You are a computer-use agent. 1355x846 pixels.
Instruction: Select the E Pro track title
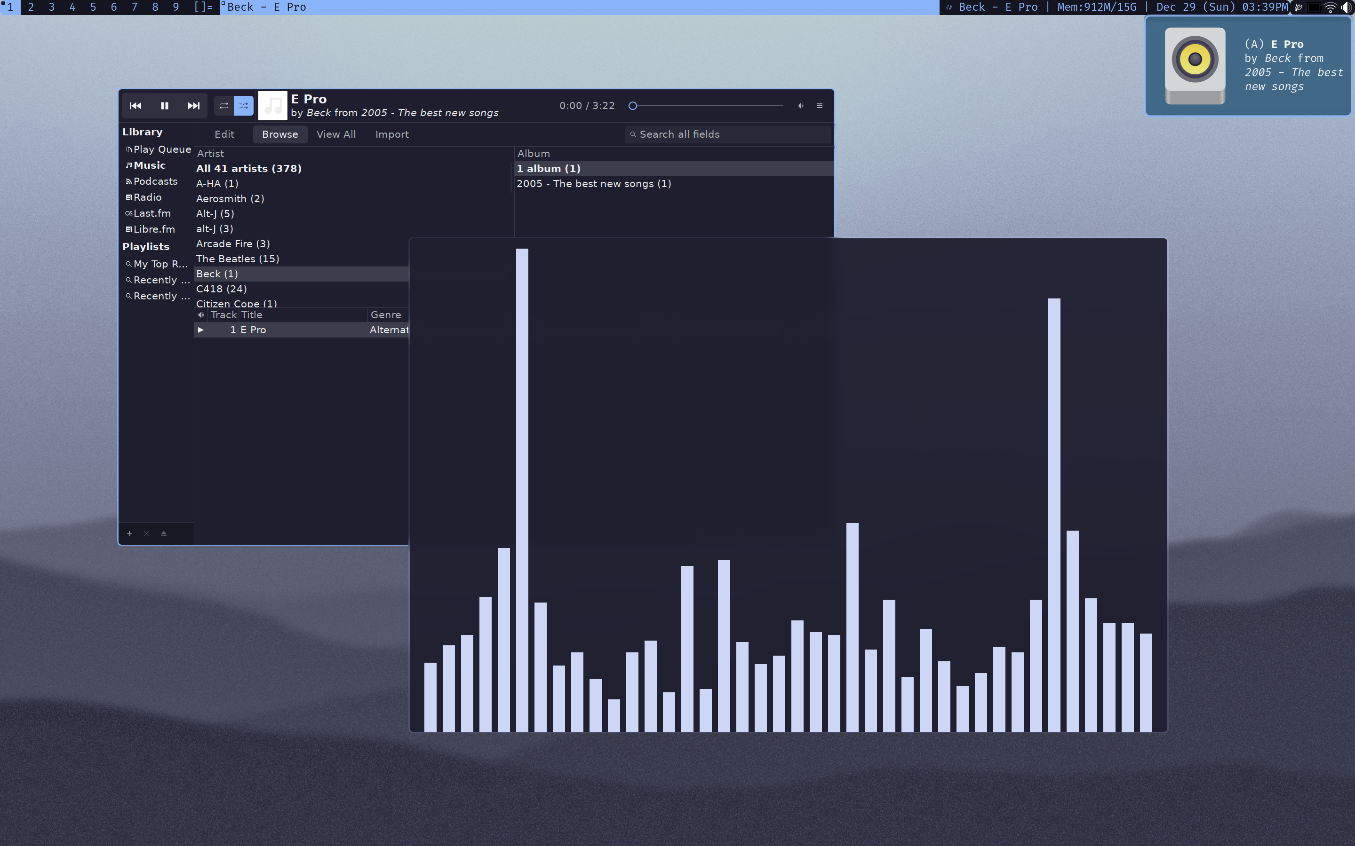pyautogui.click(x=253, y=330)
